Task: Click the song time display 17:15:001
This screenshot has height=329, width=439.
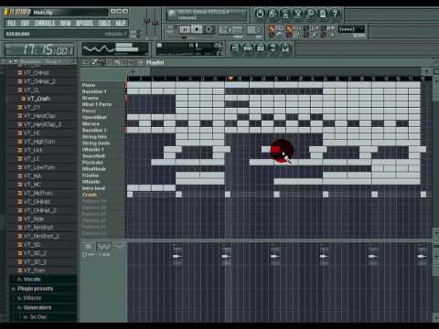Action: click(x=39, y=49)
